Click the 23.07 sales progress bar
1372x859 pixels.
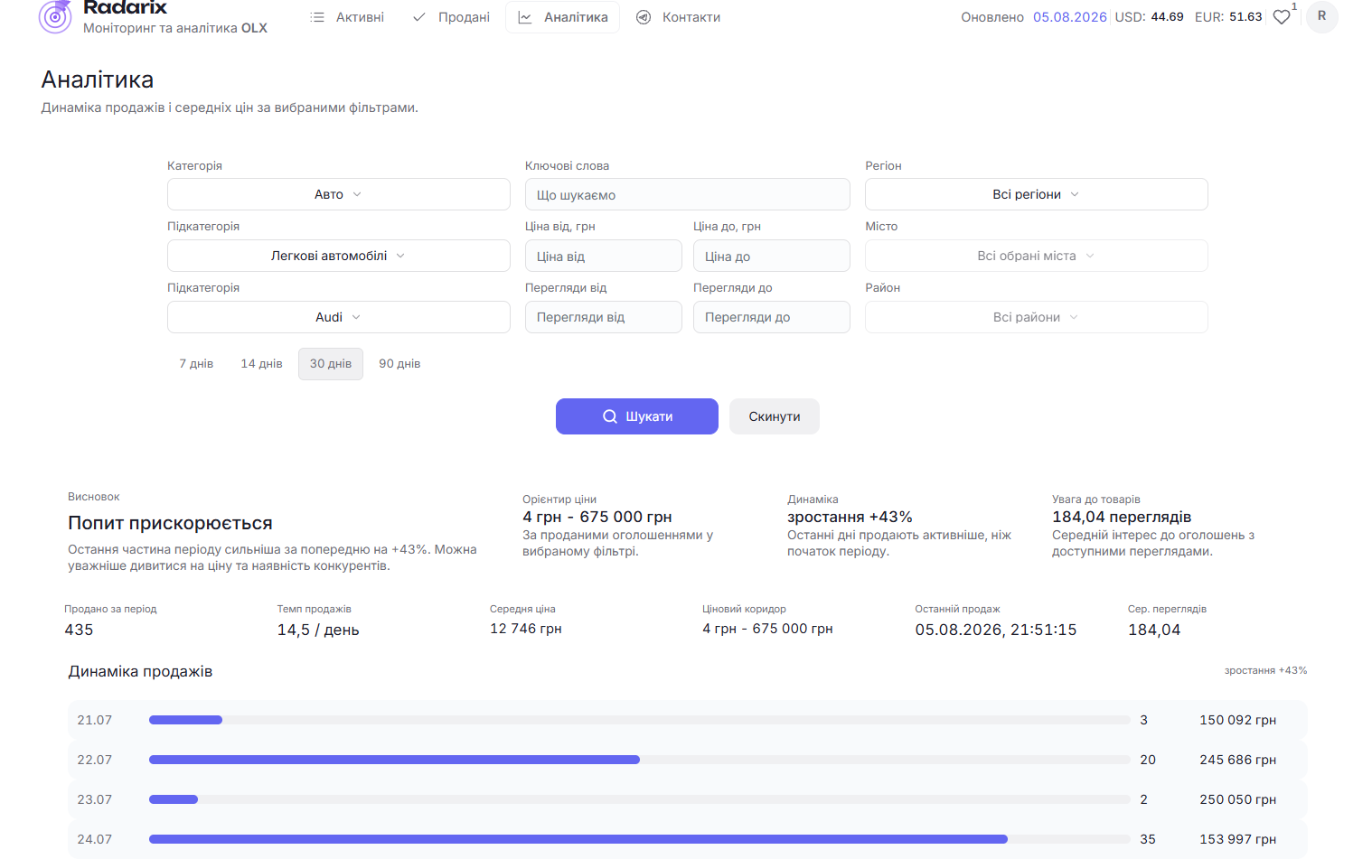640,799
